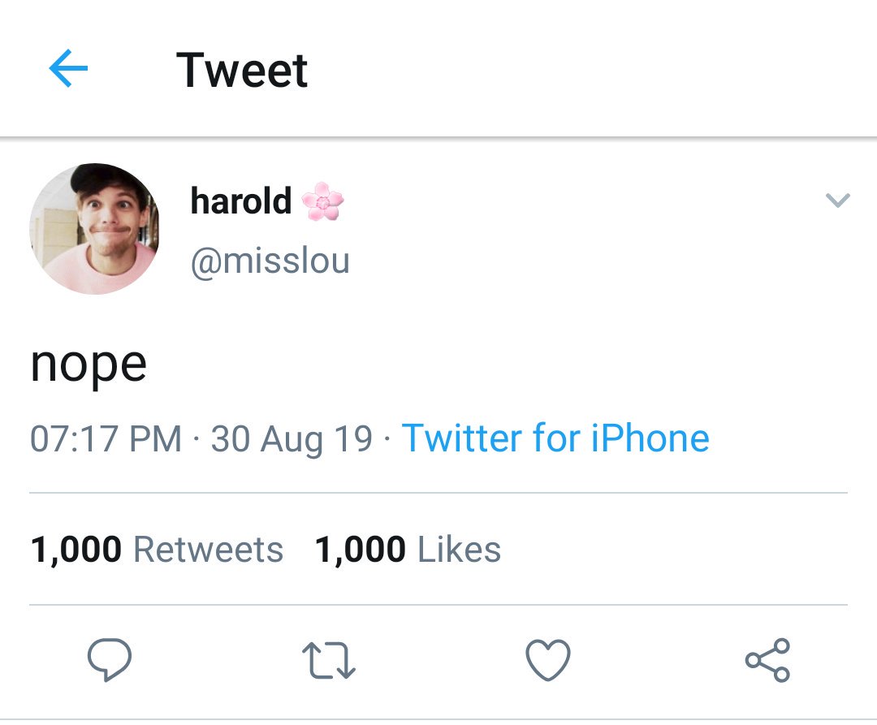Open the Twitter for iPhone link
The height and width of the screenshot is (725, 877).
pos(555,438)
